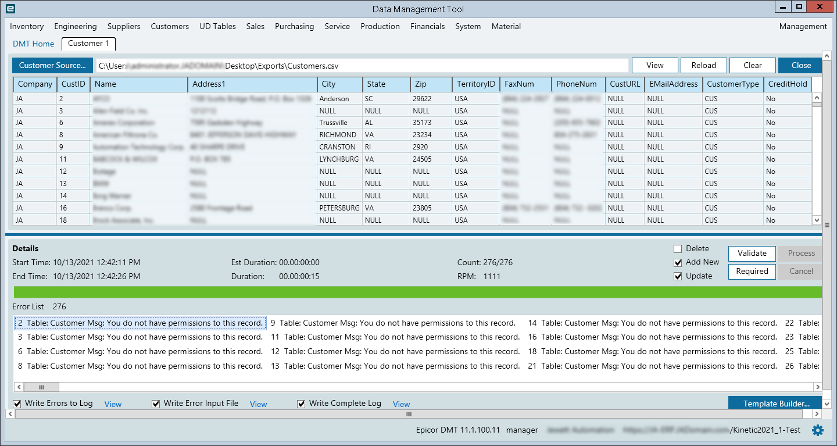Click the error list horizontal scrollbar thumb

coord(41,387)
